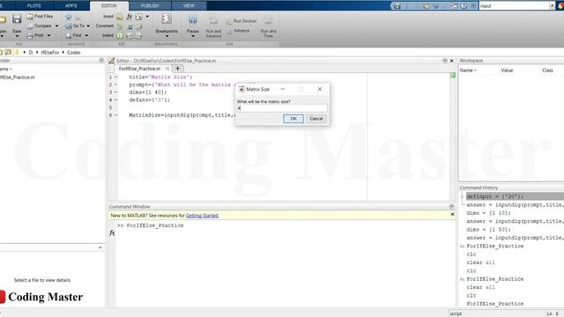Toggle breakpoint on editor line 4

[115, 100]
